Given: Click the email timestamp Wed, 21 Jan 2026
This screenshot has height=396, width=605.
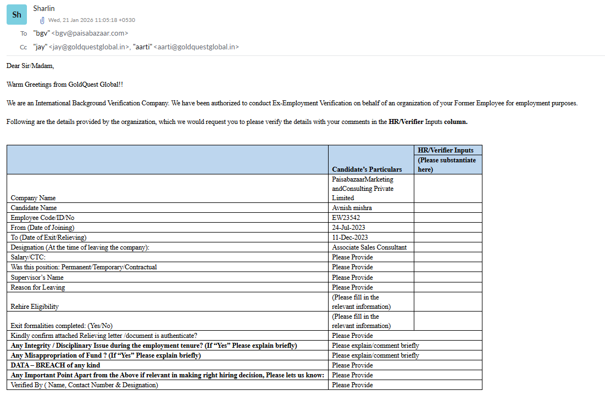Looking at the screenshot, I should pos(91,20).
